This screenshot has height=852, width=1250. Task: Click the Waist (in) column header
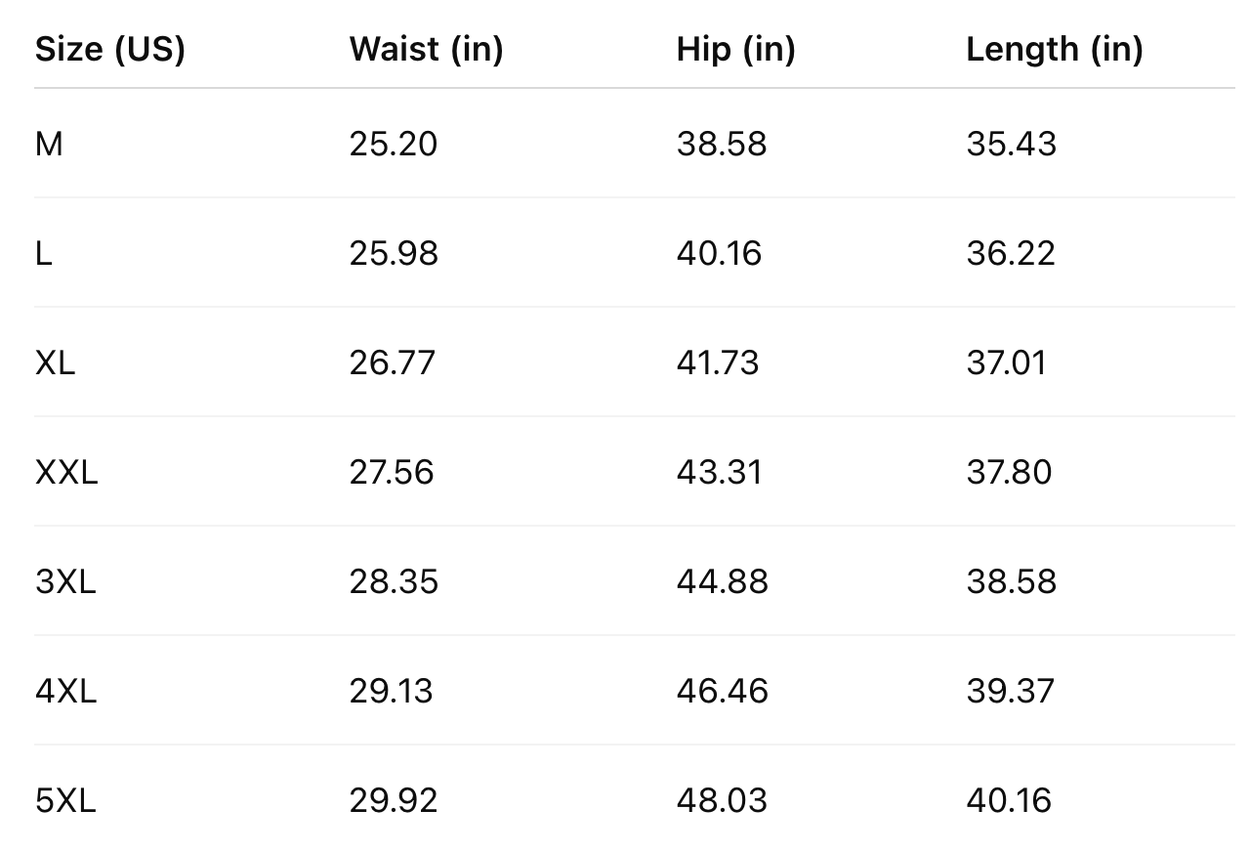(x=426, y=49)
